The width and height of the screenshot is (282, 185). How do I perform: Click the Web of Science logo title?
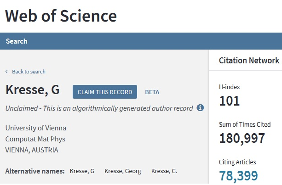tap(61, 16)
